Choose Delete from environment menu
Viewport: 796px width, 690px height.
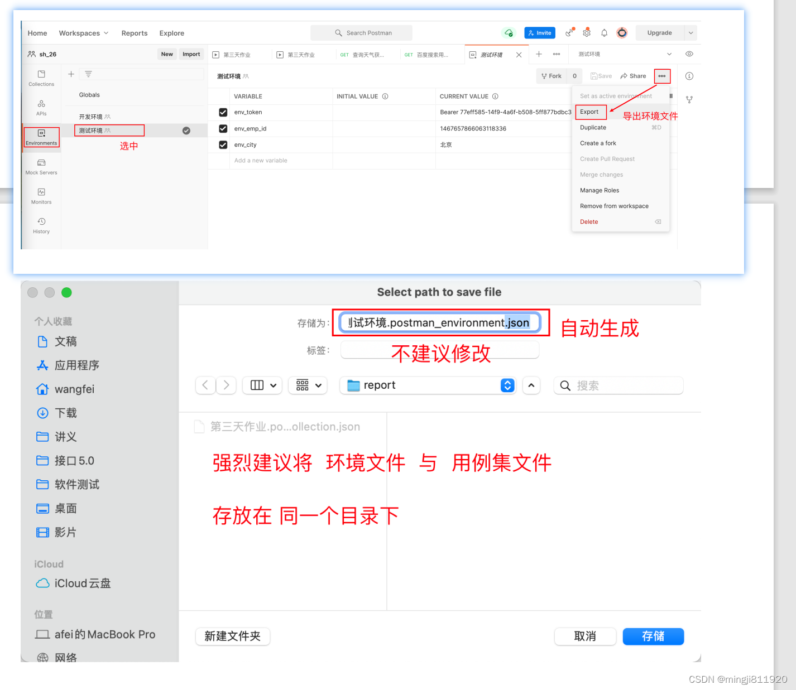620,221
